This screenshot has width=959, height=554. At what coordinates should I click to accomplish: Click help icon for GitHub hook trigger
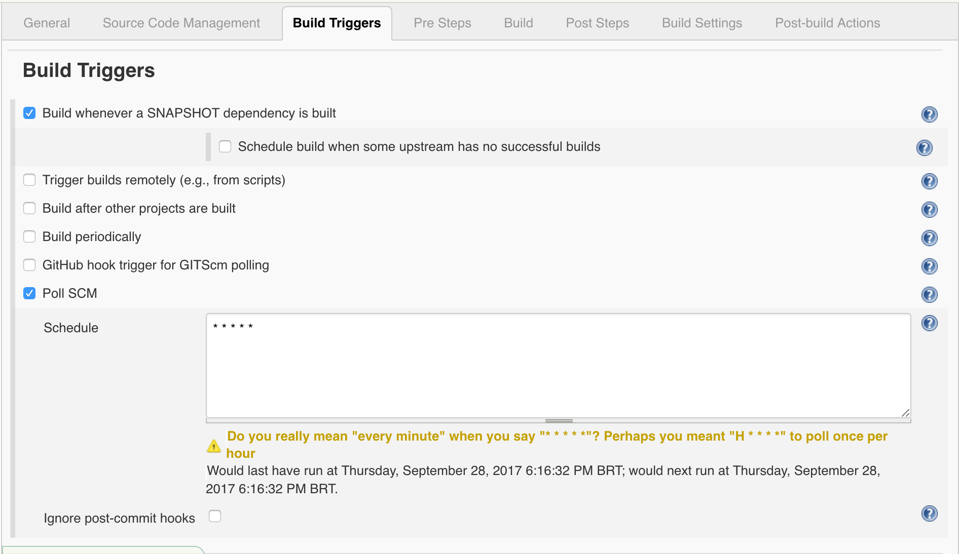[x=929, y=266]
